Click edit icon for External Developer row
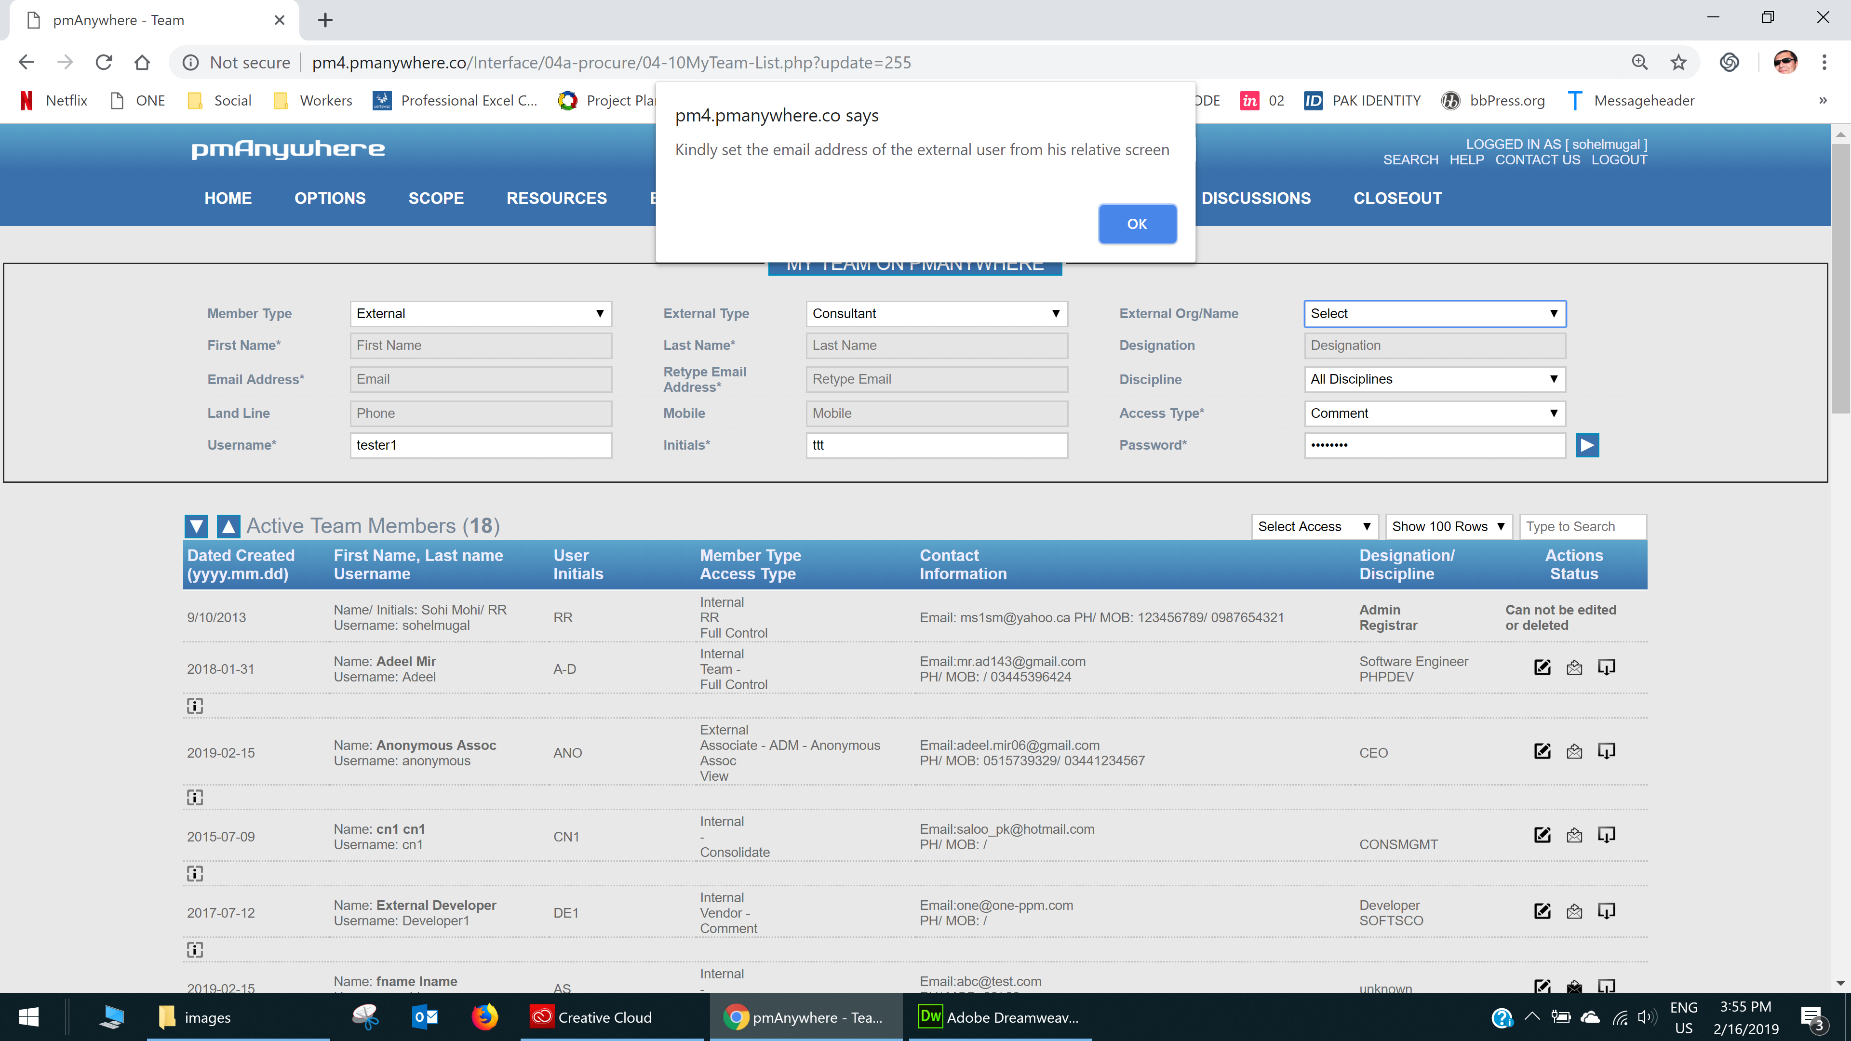 pos(1542,911)
